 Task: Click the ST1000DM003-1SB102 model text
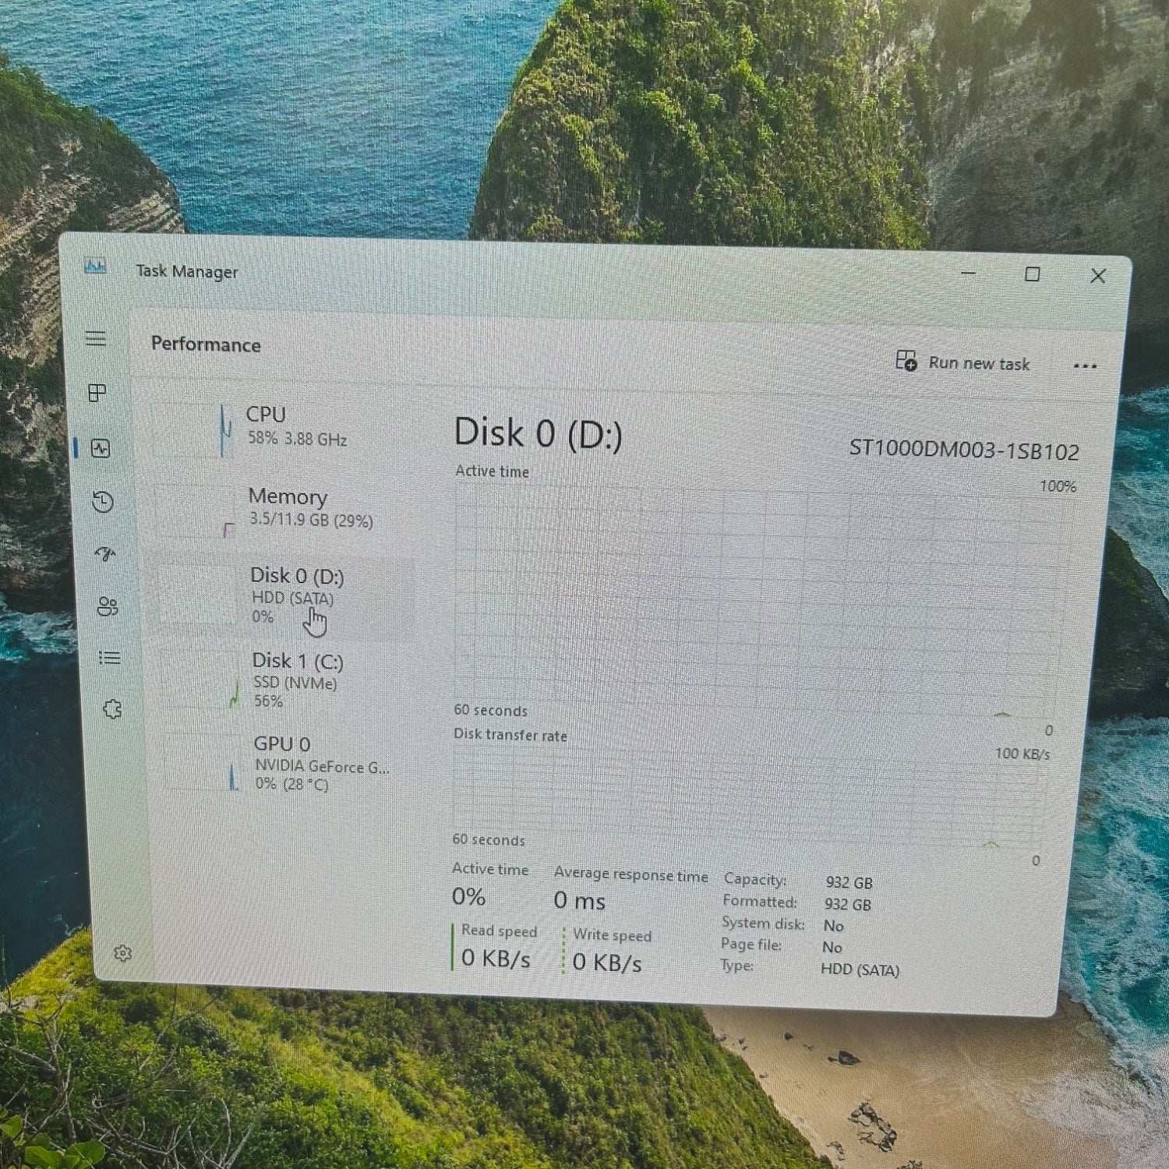click(964, 450)
